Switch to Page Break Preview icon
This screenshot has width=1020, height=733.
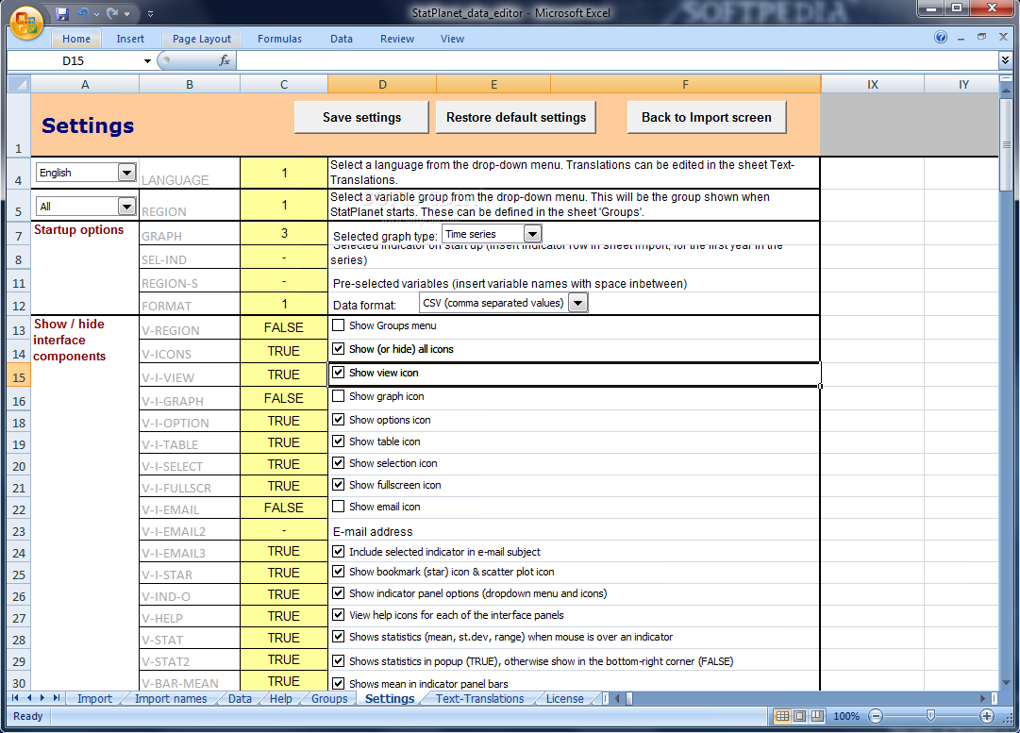(x=818, y=716)
